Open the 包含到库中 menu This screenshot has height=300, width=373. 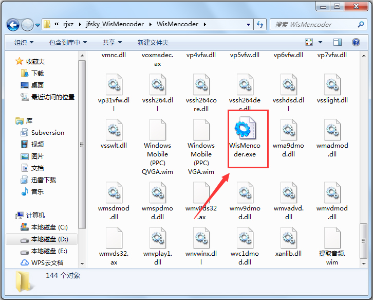(68, 42)
